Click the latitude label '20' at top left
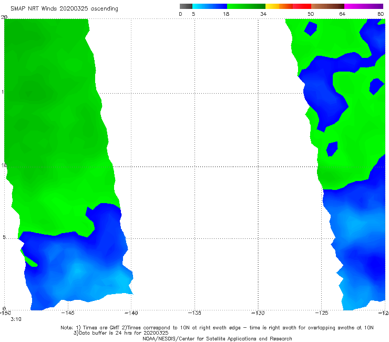Viewport: 389px width, 342px height. click(x=4, y=17)
